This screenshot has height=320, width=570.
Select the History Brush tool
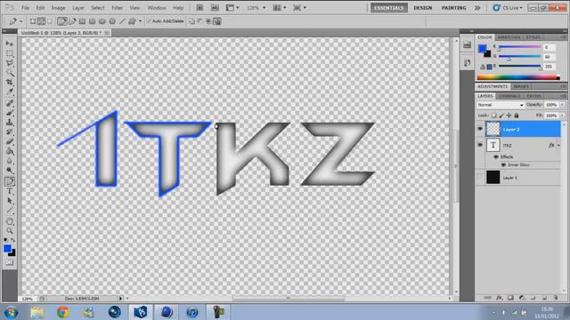pyautogui.click(x=10, y=132)
